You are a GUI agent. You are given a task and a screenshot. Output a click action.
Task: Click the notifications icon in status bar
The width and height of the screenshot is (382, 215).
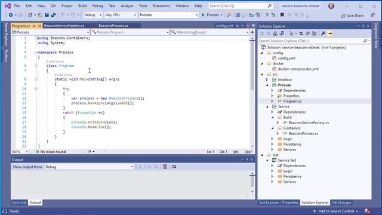tap(367, 211)
